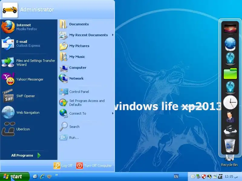Open the trash can in the dock

230,146
